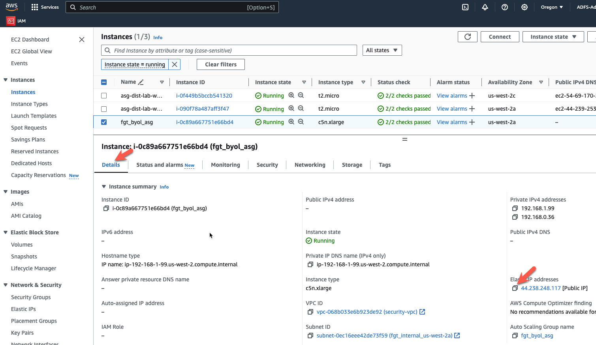Click the Connect button
This screenshot has height=345, width=596.
500,37
